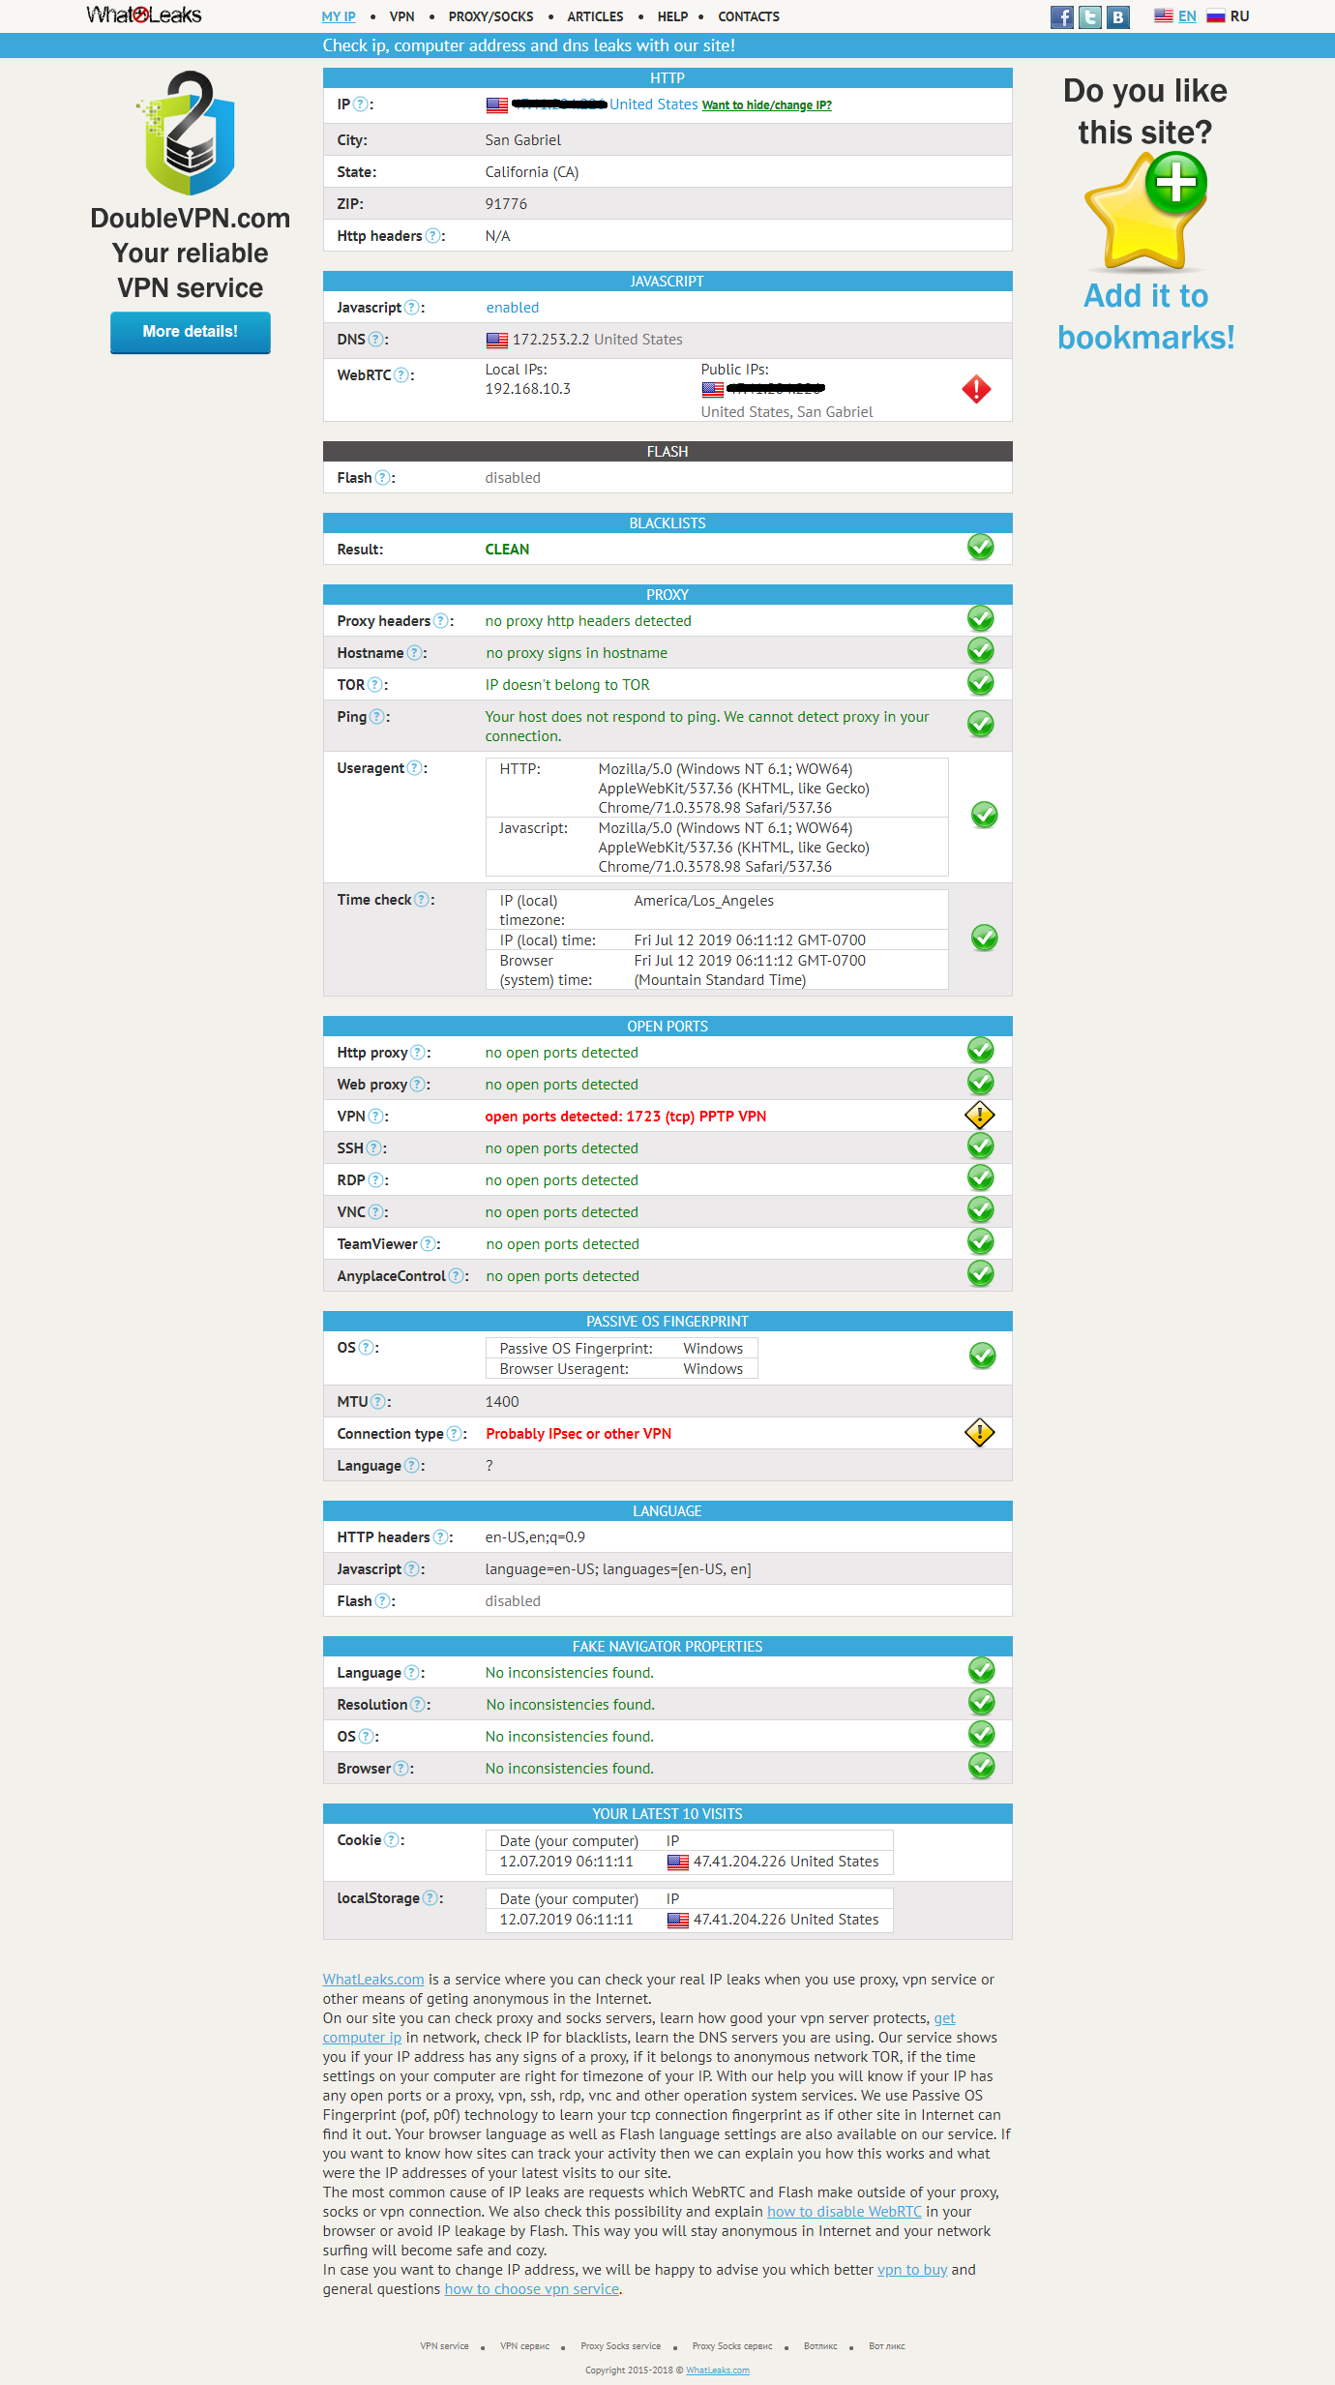Open the 'how to disable WebRTC' link
Screen dimensions: 1335x2385
click(x=844, y=2212)
